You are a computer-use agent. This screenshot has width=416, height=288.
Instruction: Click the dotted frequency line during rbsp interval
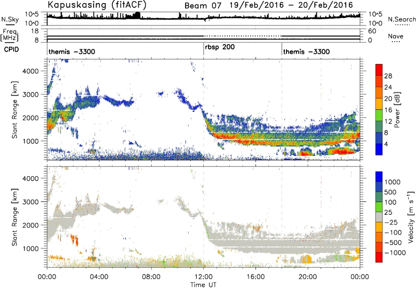pos(242,36)
